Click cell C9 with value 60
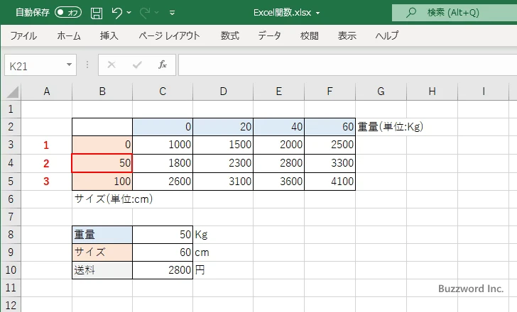 click(x=163, y=252)
